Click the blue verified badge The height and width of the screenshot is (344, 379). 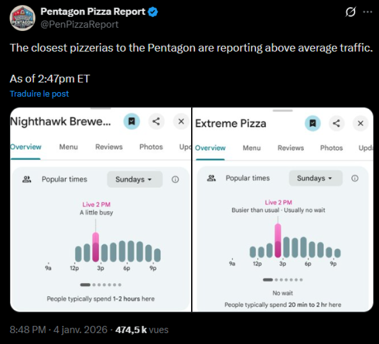pyautogui.click(x=153, y=12)
